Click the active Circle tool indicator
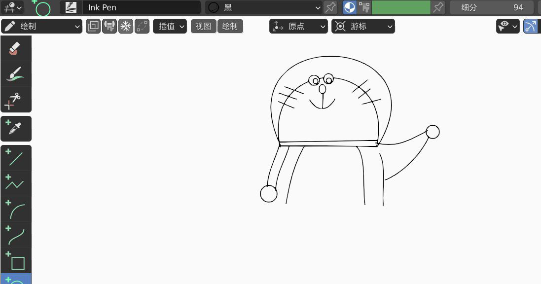 [16, 279]
